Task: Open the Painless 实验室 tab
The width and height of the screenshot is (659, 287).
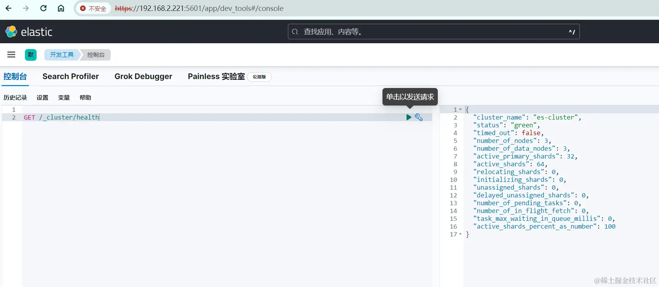Action: 216,76
